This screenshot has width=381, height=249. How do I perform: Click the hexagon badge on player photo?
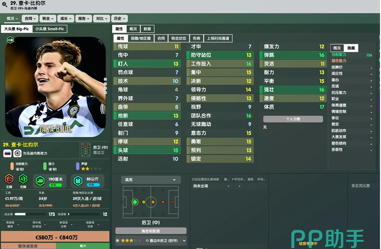(10, 41)
